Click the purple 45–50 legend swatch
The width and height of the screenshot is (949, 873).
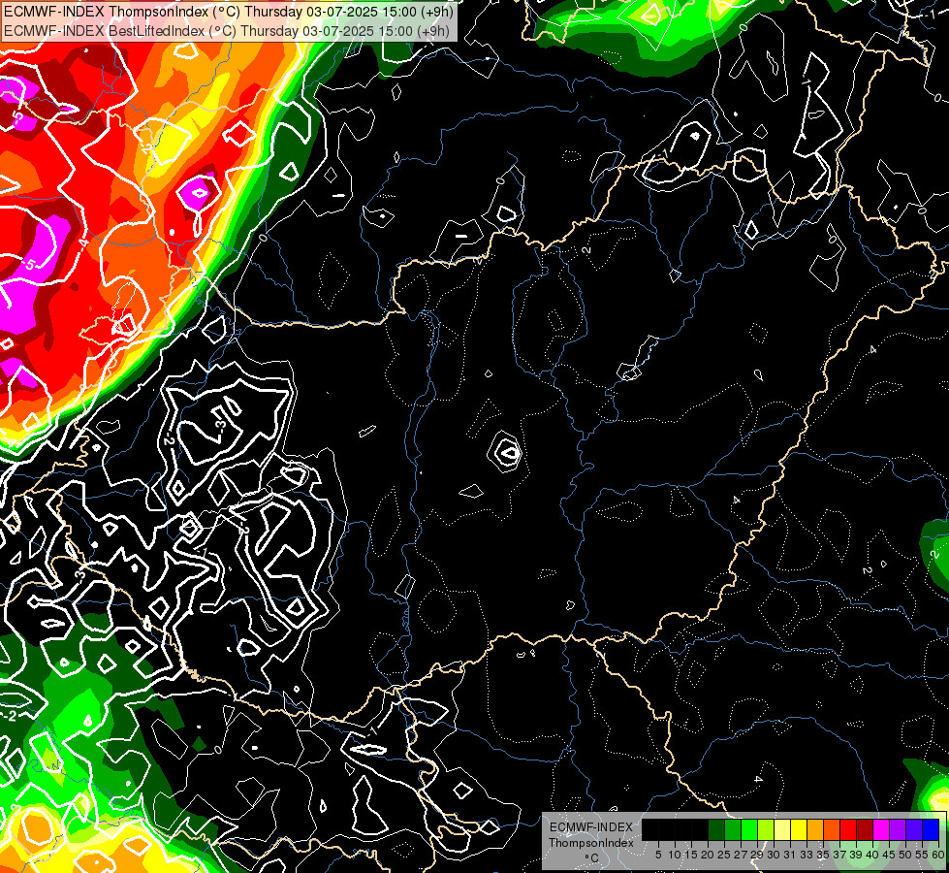point(898,829)
